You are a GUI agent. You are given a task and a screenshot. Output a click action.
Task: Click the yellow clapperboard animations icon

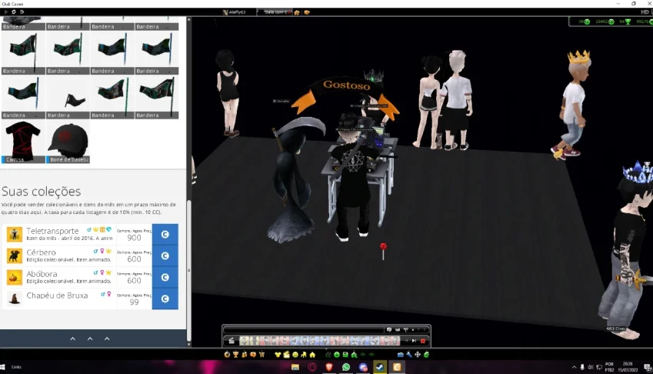click(x=286, y=355)
